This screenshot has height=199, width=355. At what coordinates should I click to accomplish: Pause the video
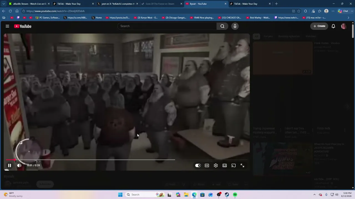tap(9, 165)
